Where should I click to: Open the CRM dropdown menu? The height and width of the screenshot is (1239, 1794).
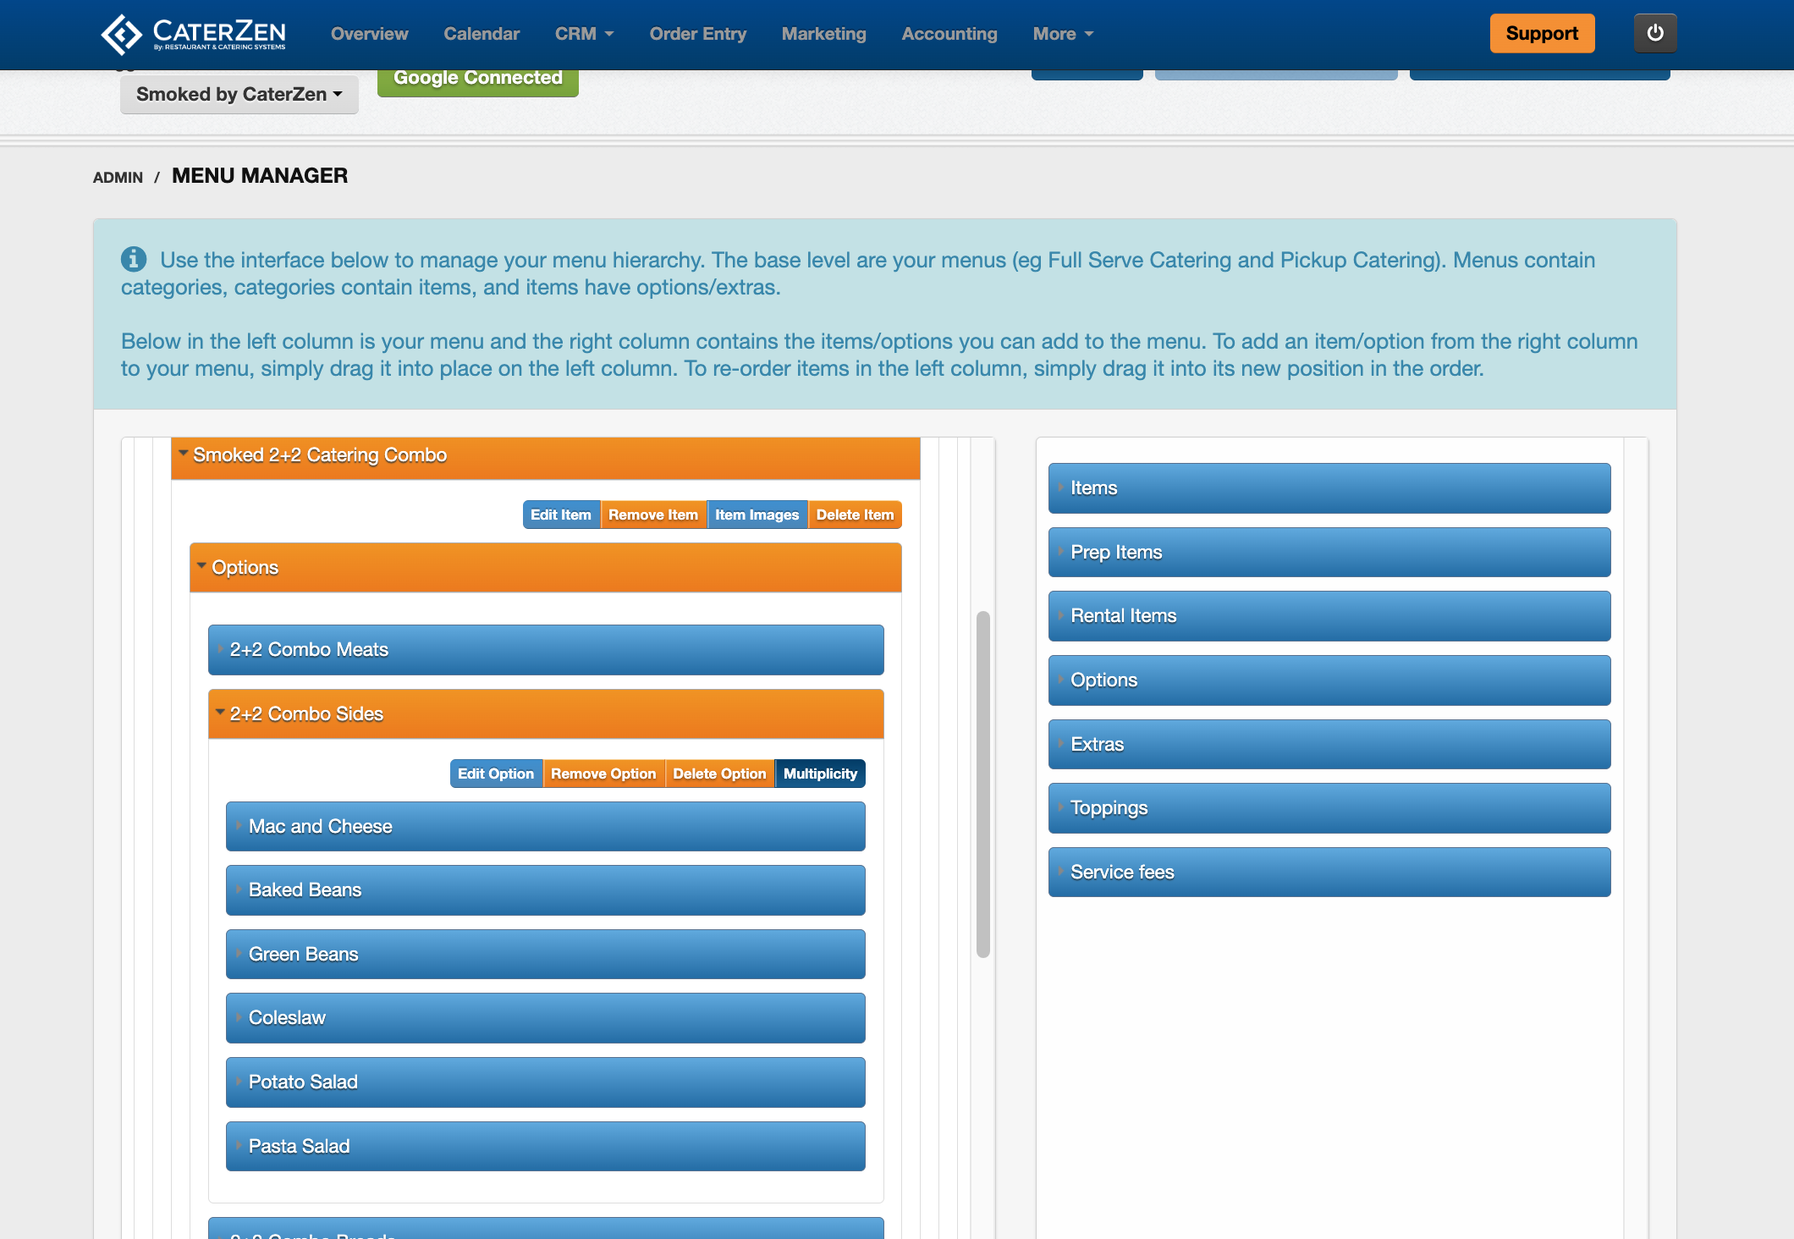click(x=584, y=34)
